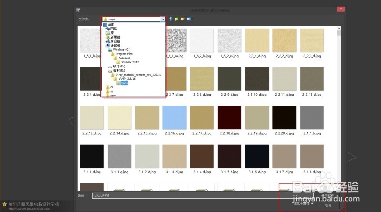Image resolution: width=381 pixels, height=212 pixels.
Task: Click the 取消 cancel button
Action: pyautogui.click(x=327, y=205)
